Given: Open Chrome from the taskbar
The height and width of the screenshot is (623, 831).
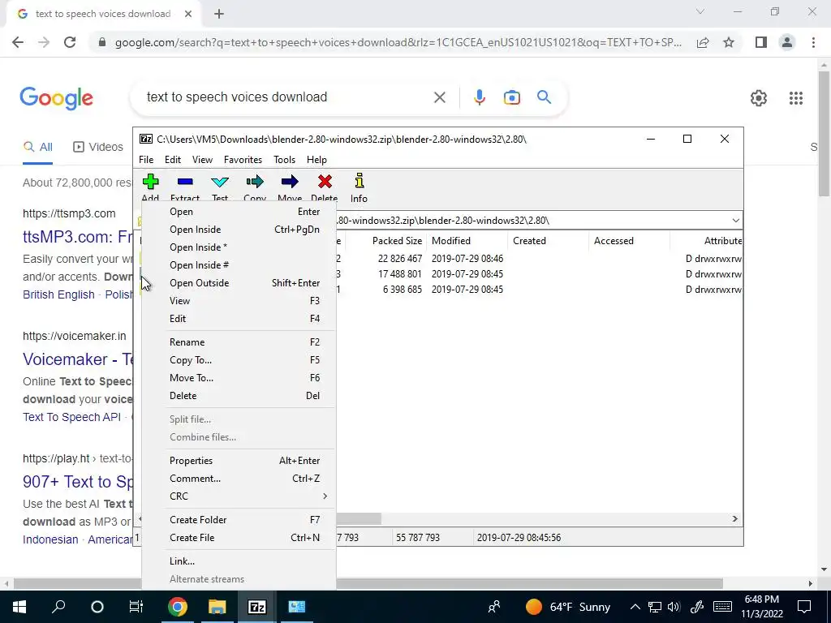Looking at the screenshot, I should pyautogui.click(x=178, y=607).
